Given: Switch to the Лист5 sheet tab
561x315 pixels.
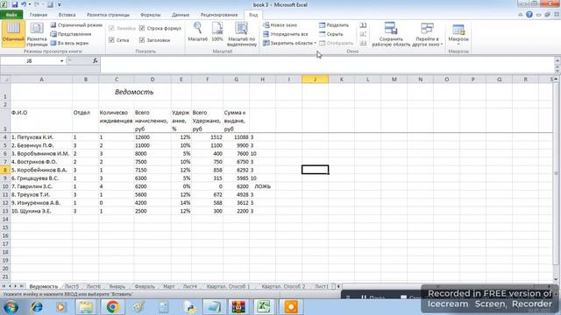Looking at the screenshot, I should pos(72,286).
